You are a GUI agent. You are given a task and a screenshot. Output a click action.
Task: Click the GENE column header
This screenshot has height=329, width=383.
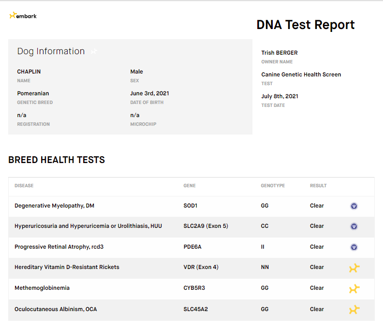pos(190,185)
